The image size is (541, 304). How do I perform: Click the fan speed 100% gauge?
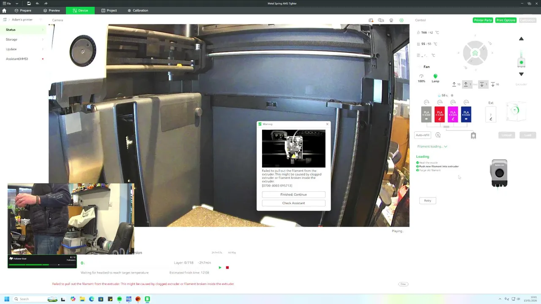pos(421,78)
